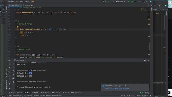Click the caret position 70:36 indicator

[126, 95]
